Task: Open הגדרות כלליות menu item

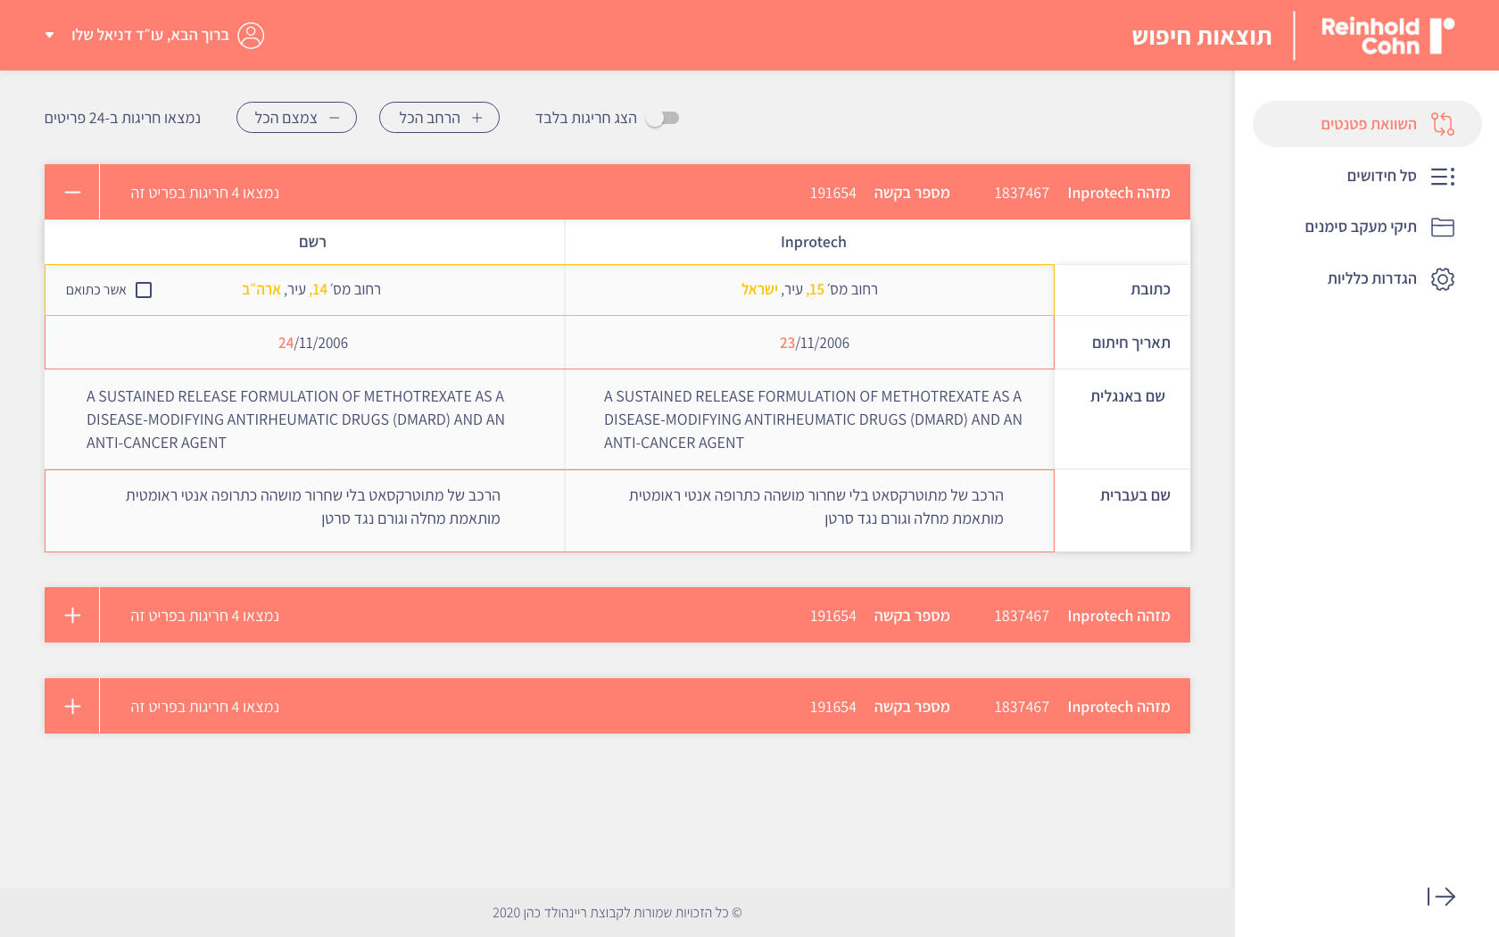Action: 1372,278
